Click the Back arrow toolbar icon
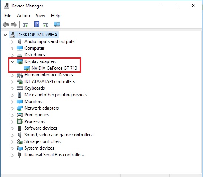The height and width of the screenshot is (177, 203). 6,24
